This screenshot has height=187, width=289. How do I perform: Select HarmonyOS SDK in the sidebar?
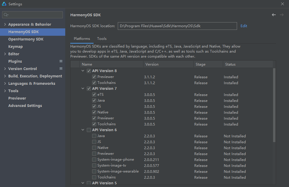coord(33,32)
